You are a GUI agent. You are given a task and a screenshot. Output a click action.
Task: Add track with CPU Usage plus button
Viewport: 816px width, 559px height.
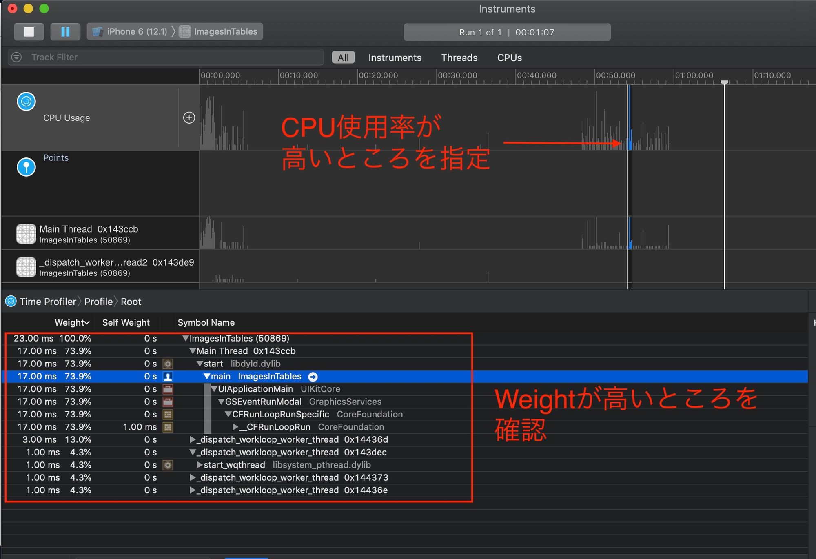point(189,118)
